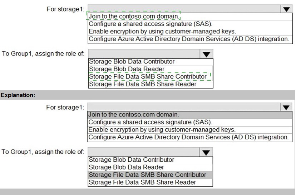Select explanation 'Configure Azure Active Directory Domain Services' option

[189, 137]
